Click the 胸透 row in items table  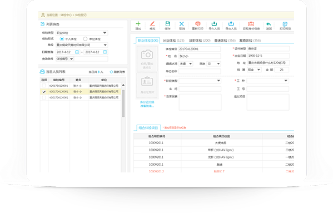(x=214, y=165)
